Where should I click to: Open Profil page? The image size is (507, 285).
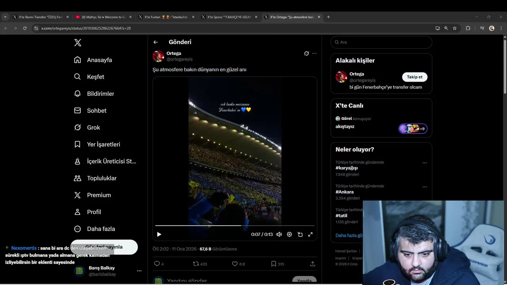pos(88,212)
